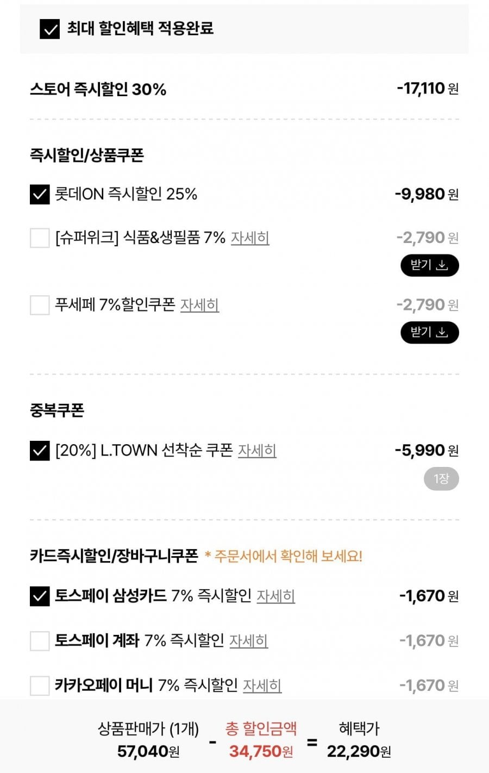This screenshot has width=489, height=773.
Task: Uncheck the 최대 할인혜택 적용완료 checkbox
Action: pos(50,29)
